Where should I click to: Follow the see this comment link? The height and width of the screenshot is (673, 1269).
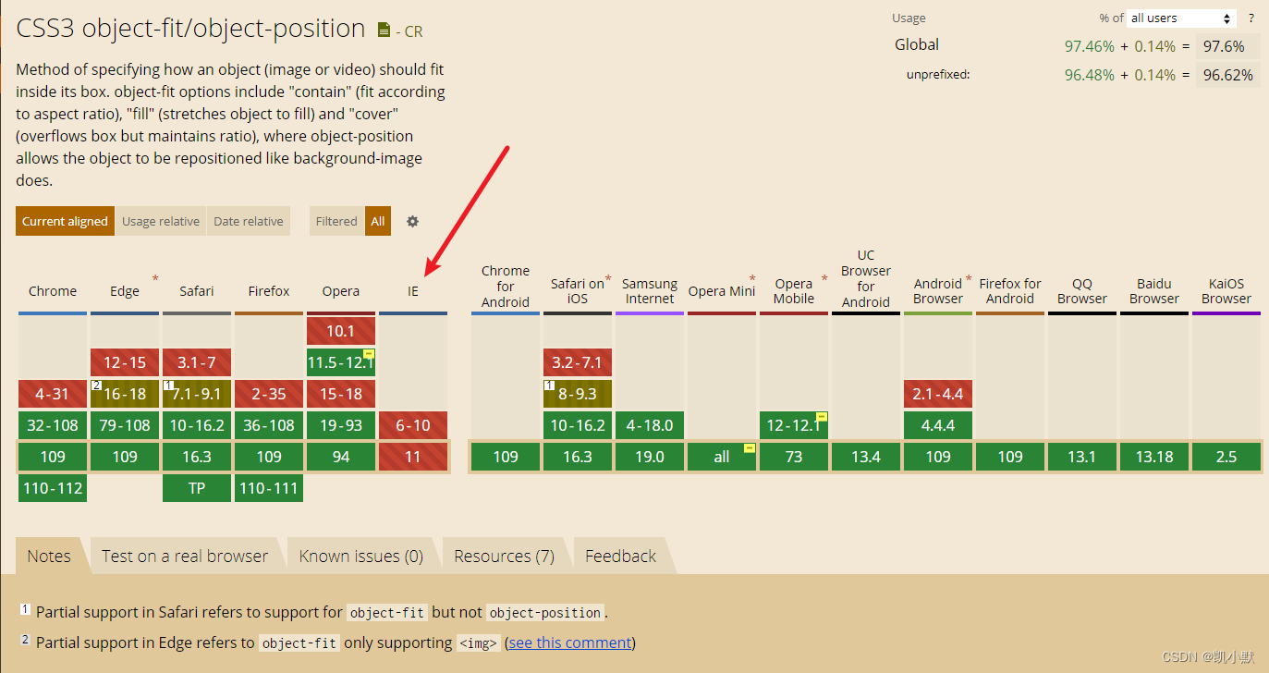[570, 642]
